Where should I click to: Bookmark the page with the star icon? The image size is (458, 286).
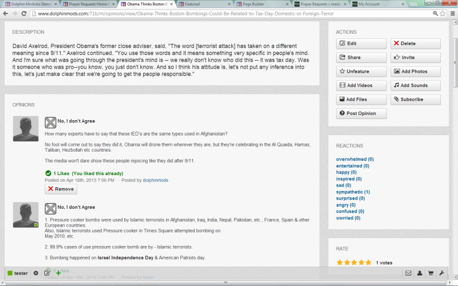pos(443,13)
